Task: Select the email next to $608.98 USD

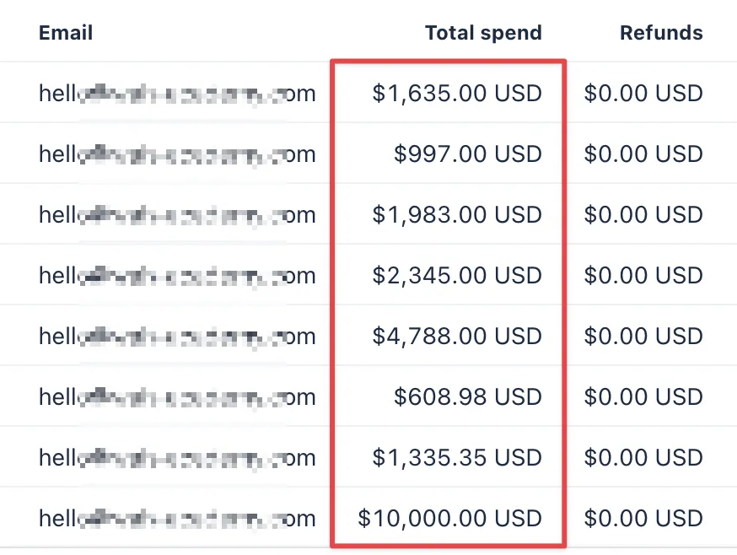Action: (177, 397)
